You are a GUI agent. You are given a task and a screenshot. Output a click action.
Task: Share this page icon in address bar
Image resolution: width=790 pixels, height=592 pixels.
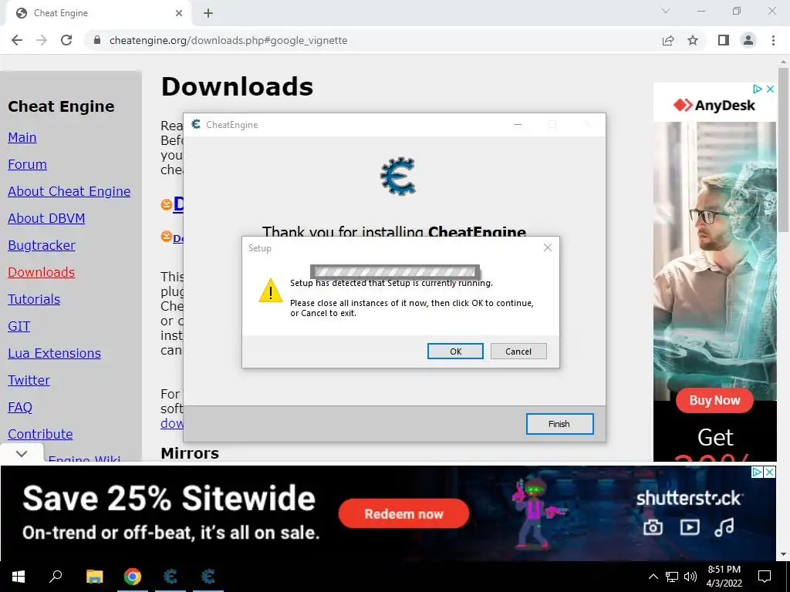pos(668,40)
